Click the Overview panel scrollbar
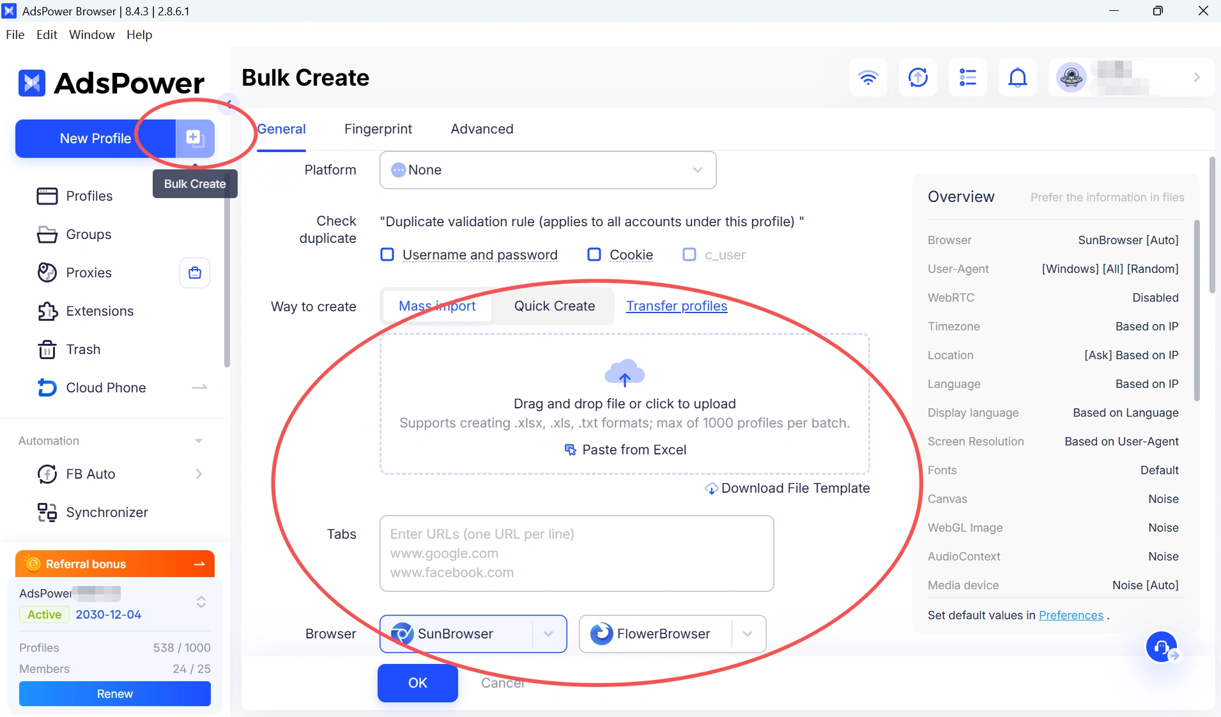Image resolution: width=1221 pixels, height=717 pixels. pyautogui.click(x=1196, y=311)
